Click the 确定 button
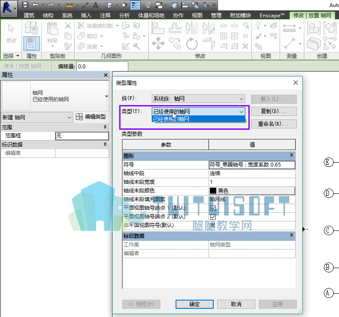This screenshot has width=339, height=317. coord(194,304)
